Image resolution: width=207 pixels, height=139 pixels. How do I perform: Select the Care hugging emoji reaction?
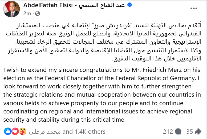pyautogui.click(x=23, y=131)
